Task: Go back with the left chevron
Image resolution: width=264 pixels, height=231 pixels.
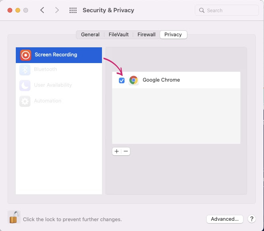Action: [42, 10]
